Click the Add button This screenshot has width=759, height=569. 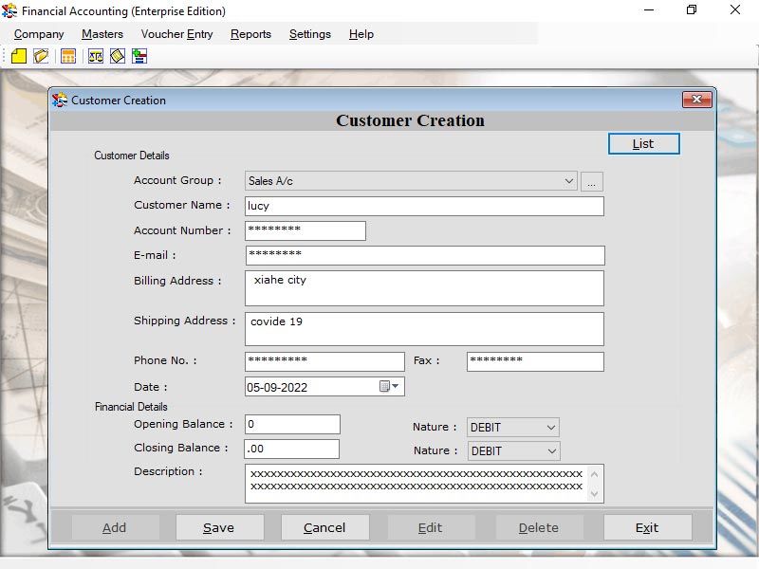coord(114,526)
